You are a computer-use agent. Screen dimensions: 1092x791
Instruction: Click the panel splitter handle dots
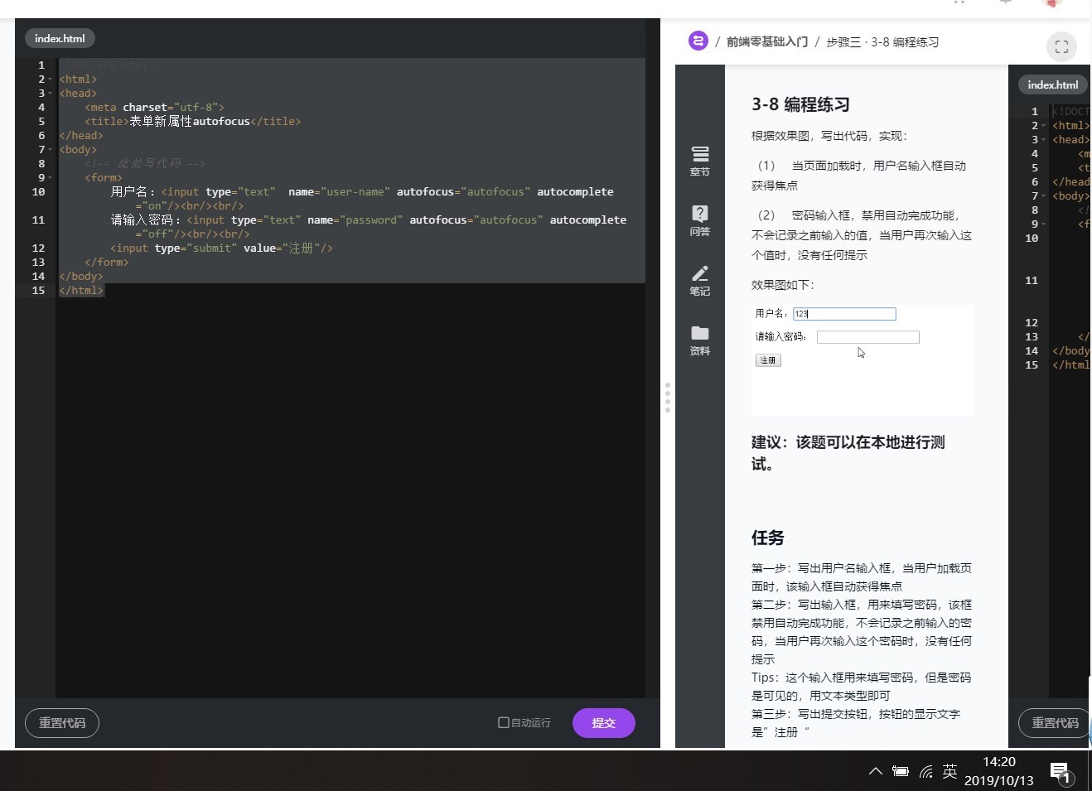pos(667,398)
